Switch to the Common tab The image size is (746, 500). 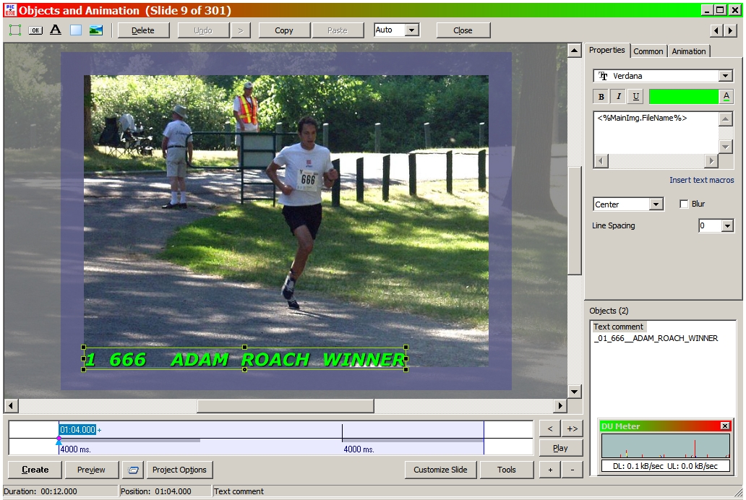[648, 51]
